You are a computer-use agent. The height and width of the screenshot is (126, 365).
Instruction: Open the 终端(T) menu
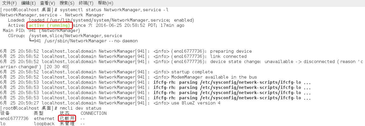point(86,3)
